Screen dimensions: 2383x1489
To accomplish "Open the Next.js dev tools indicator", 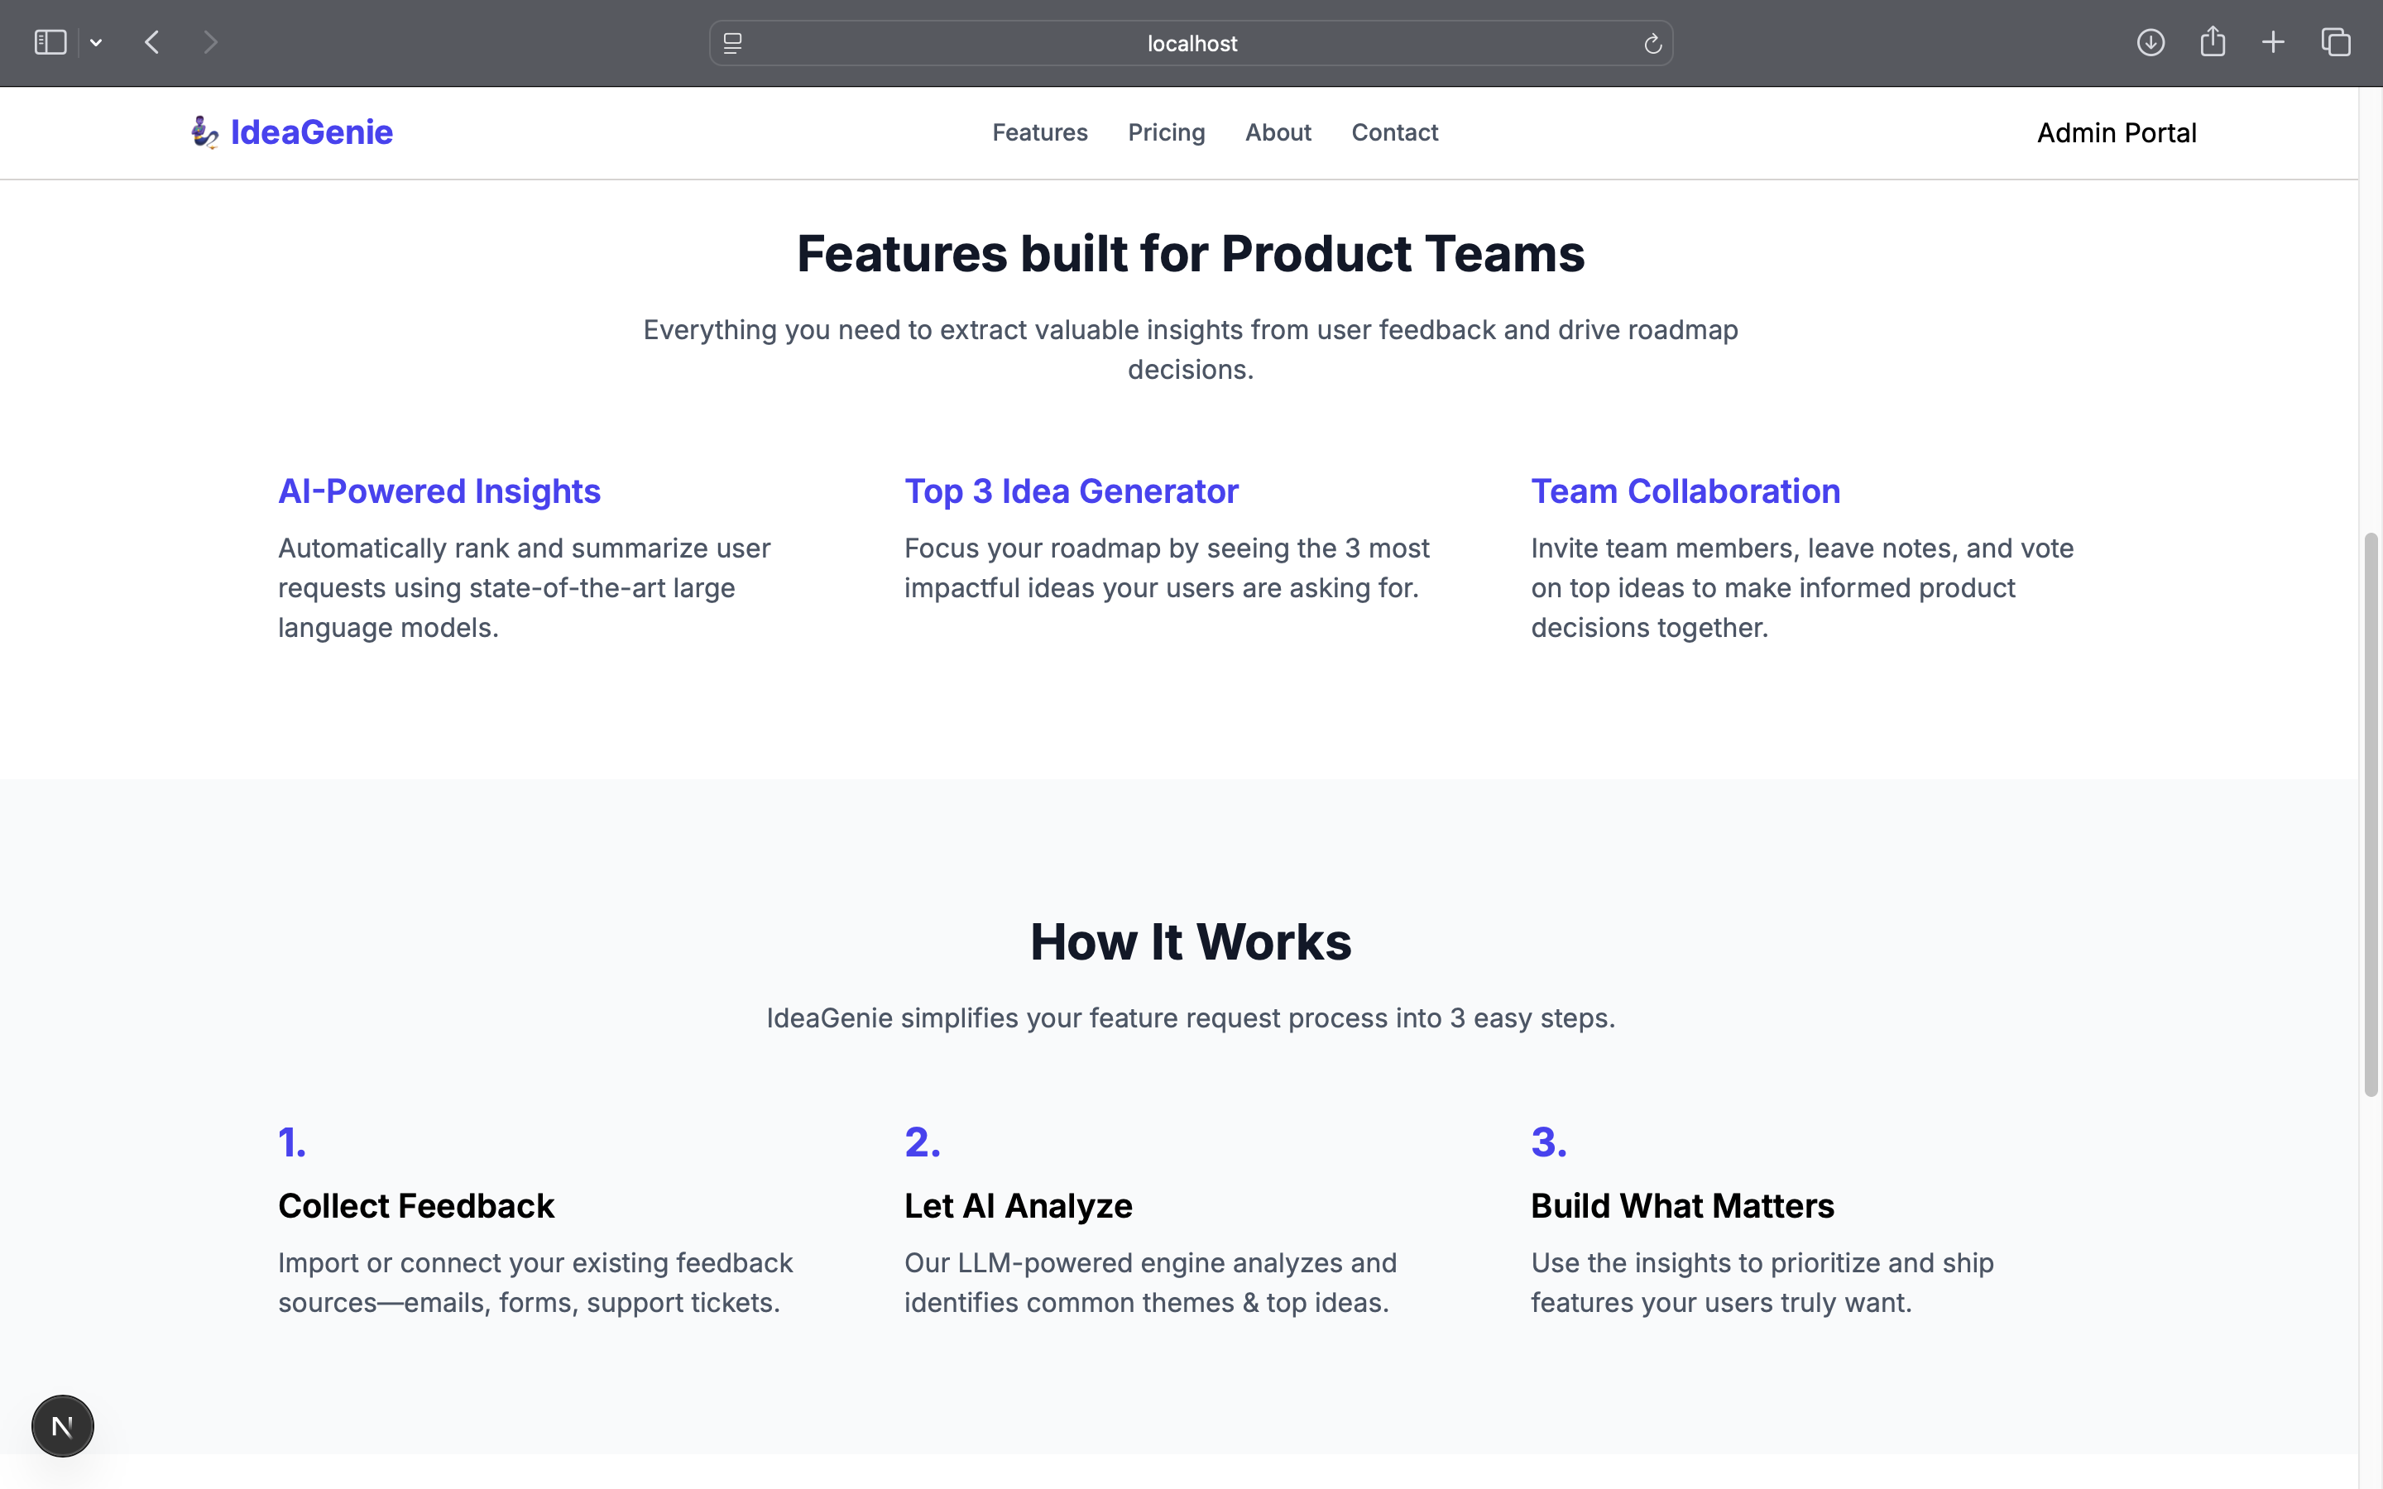I will 62,1425.
